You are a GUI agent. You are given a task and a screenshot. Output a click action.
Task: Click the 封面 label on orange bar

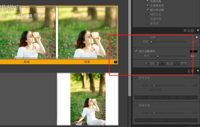[87, 62]
